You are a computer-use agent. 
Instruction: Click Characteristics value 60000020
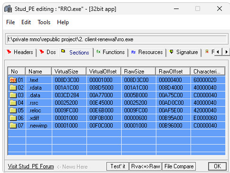[205, 80]
